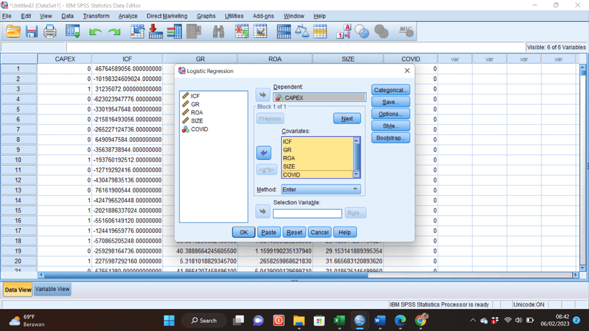Open the Analyze menu
This screenshot has width=589, height=331.
[128, 16]
